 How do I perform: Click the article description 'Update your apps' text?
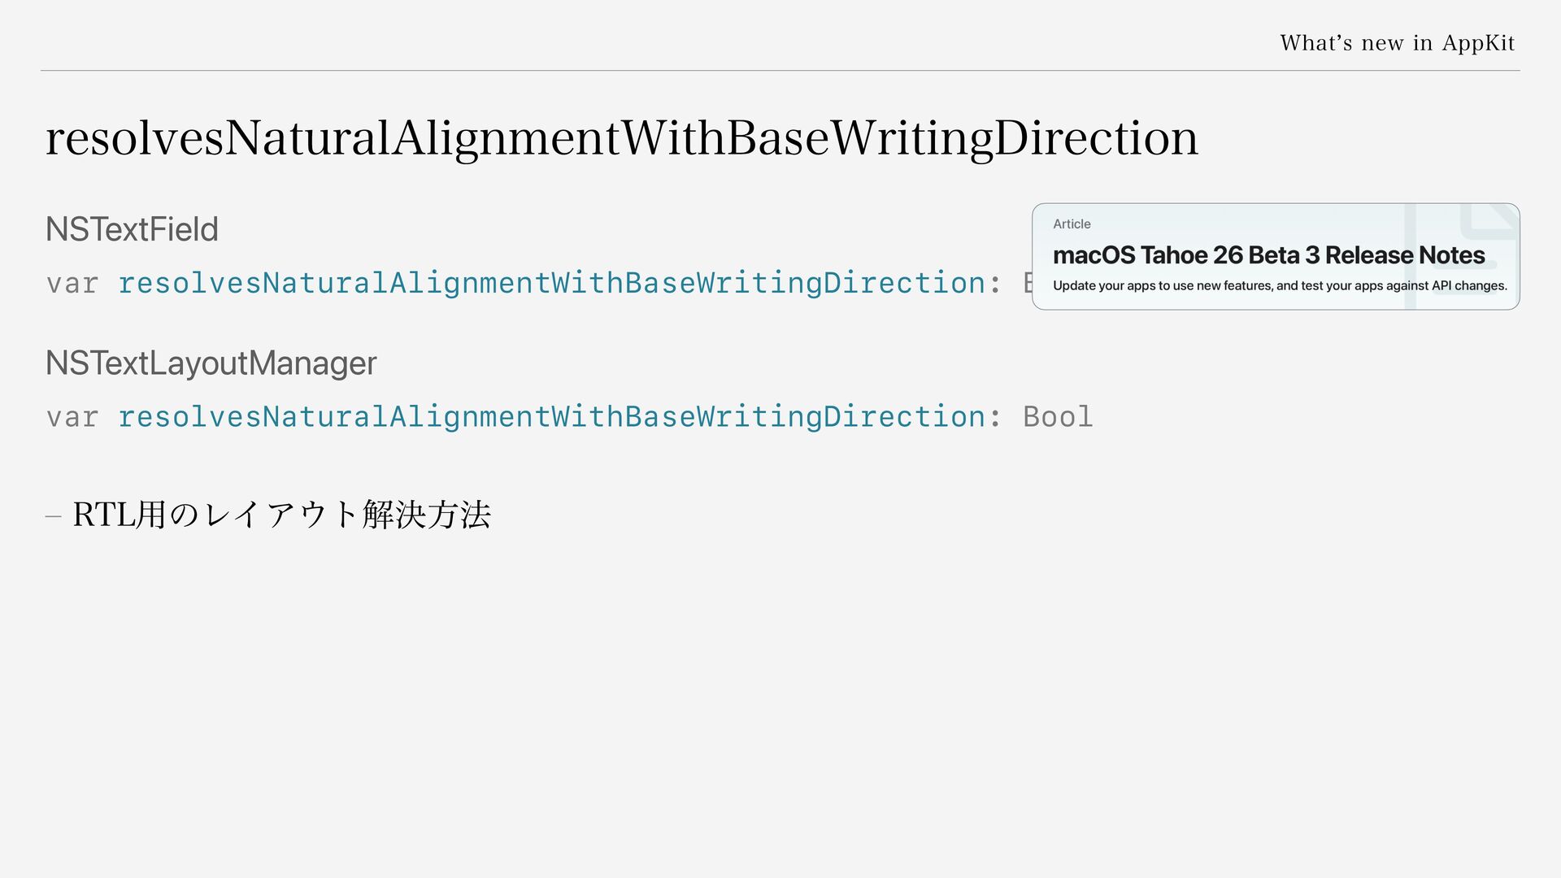coord(1280,285)
